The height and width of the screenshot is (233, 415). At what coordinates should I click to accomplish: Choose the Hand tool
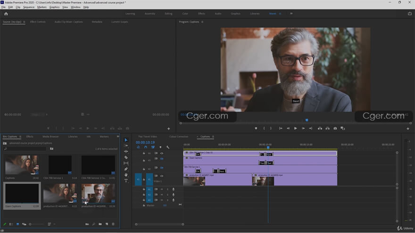point(126,175)
